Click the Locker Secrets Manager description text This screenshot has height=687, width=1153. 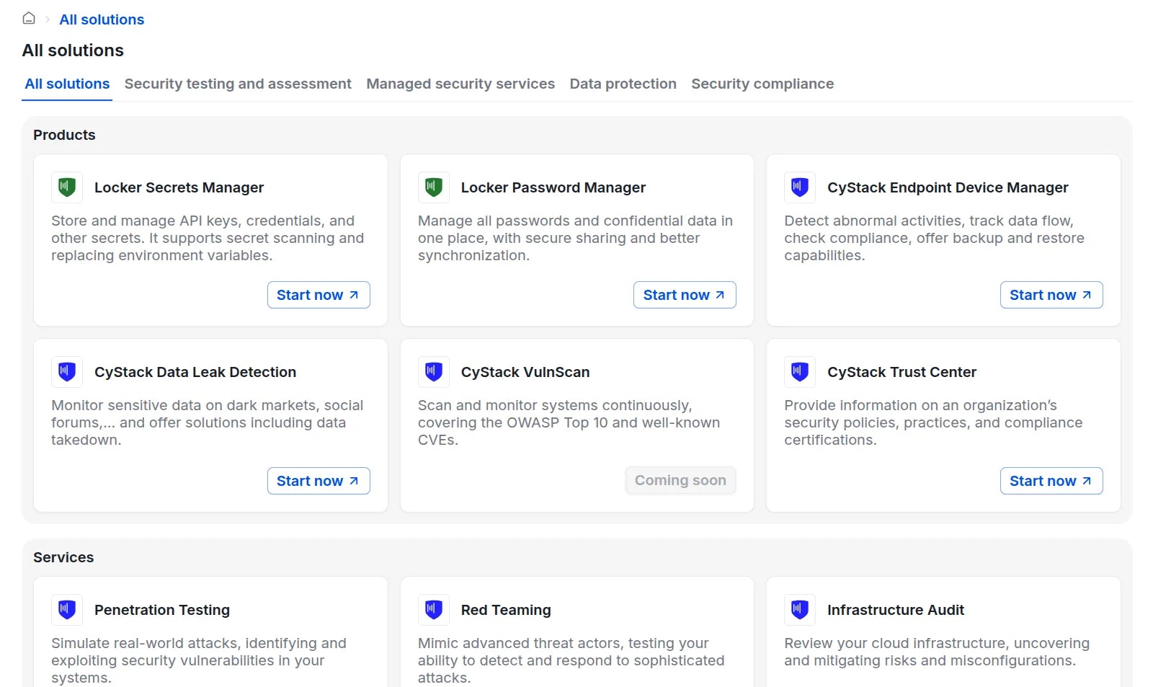208,238
